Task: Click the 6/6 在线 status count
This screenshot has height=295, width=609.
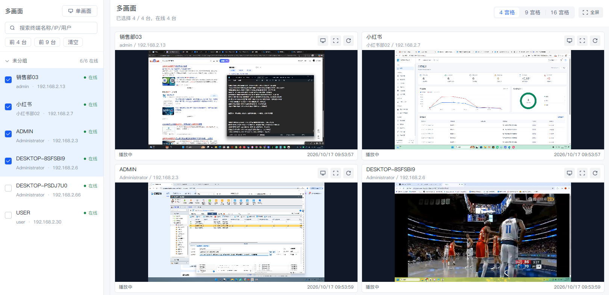Action: tap(89, 61)
